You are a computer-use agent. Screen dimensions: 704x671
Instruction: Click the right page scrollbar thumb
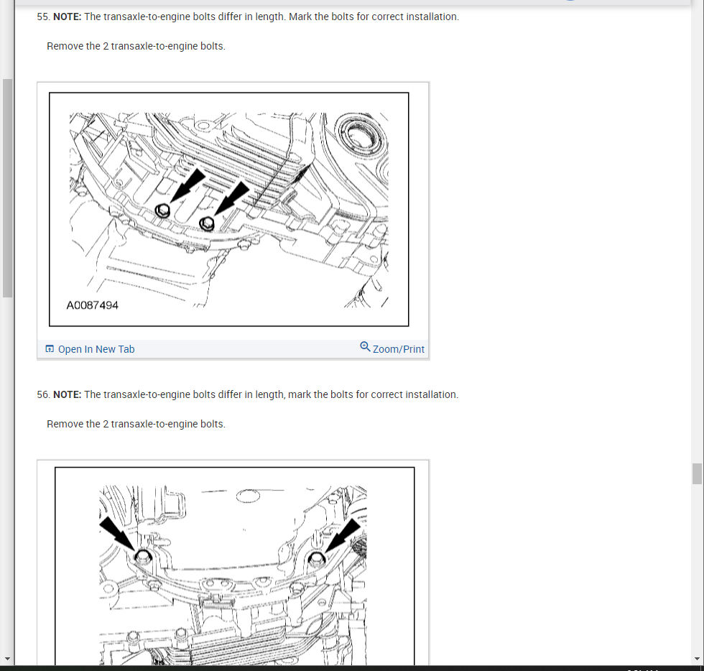click(697, 473)
